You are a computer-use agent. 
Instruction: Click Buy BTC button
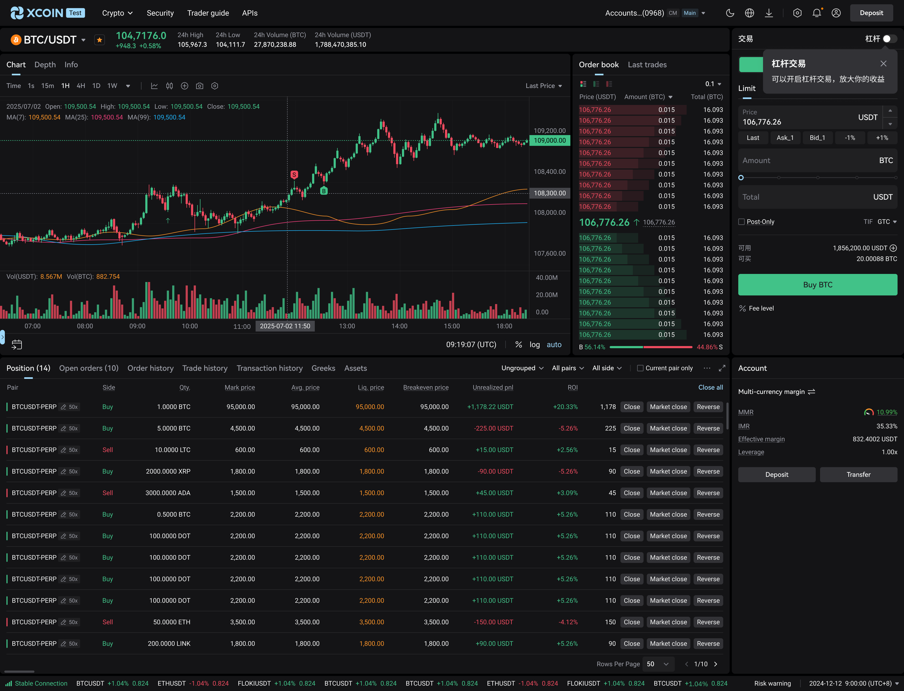pos(818,285)
